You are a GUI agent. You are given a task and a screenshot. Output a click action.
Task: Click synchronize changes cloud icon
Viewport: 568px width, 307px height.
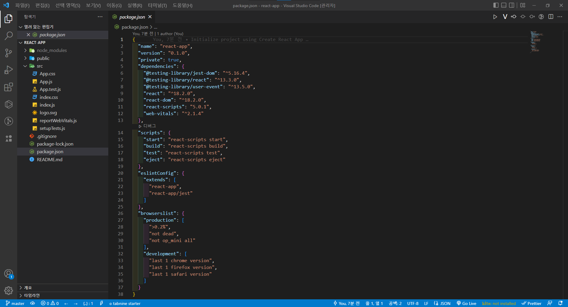point(33,303)
